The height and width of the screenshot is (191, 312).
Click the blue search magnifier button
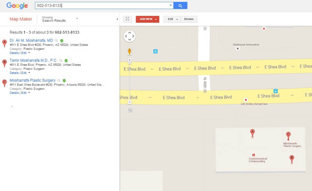point(180,5)
